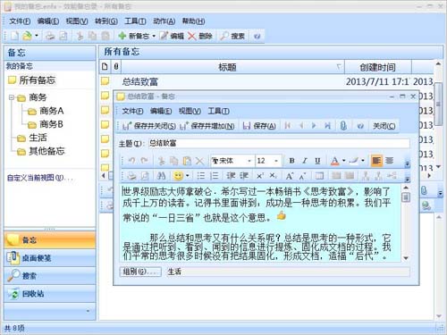Click the 主题 subject input field
This screenshot has height=335, width=447.
coord(279,143)
